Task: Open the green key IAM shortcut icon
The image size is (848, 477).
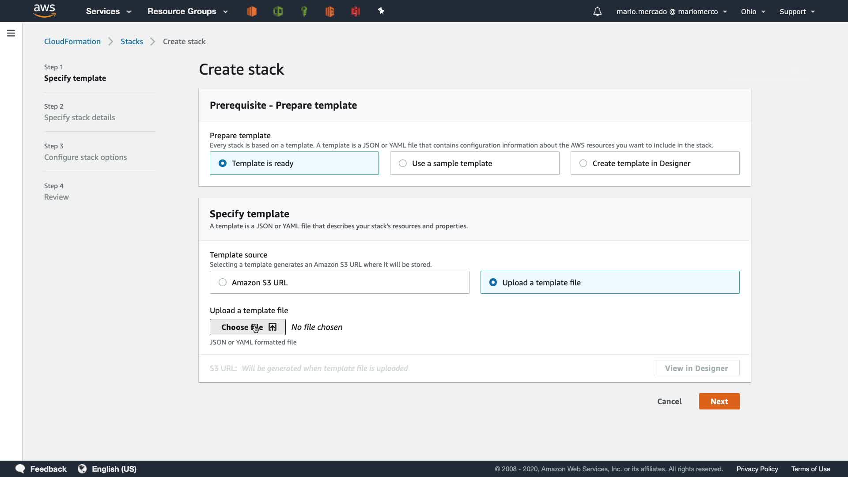Action: click(304, 11)
